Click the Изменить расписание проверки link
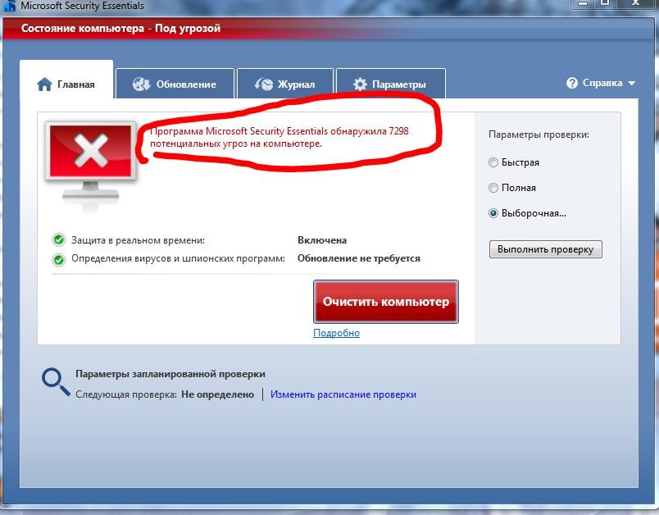 click(343, 394)
